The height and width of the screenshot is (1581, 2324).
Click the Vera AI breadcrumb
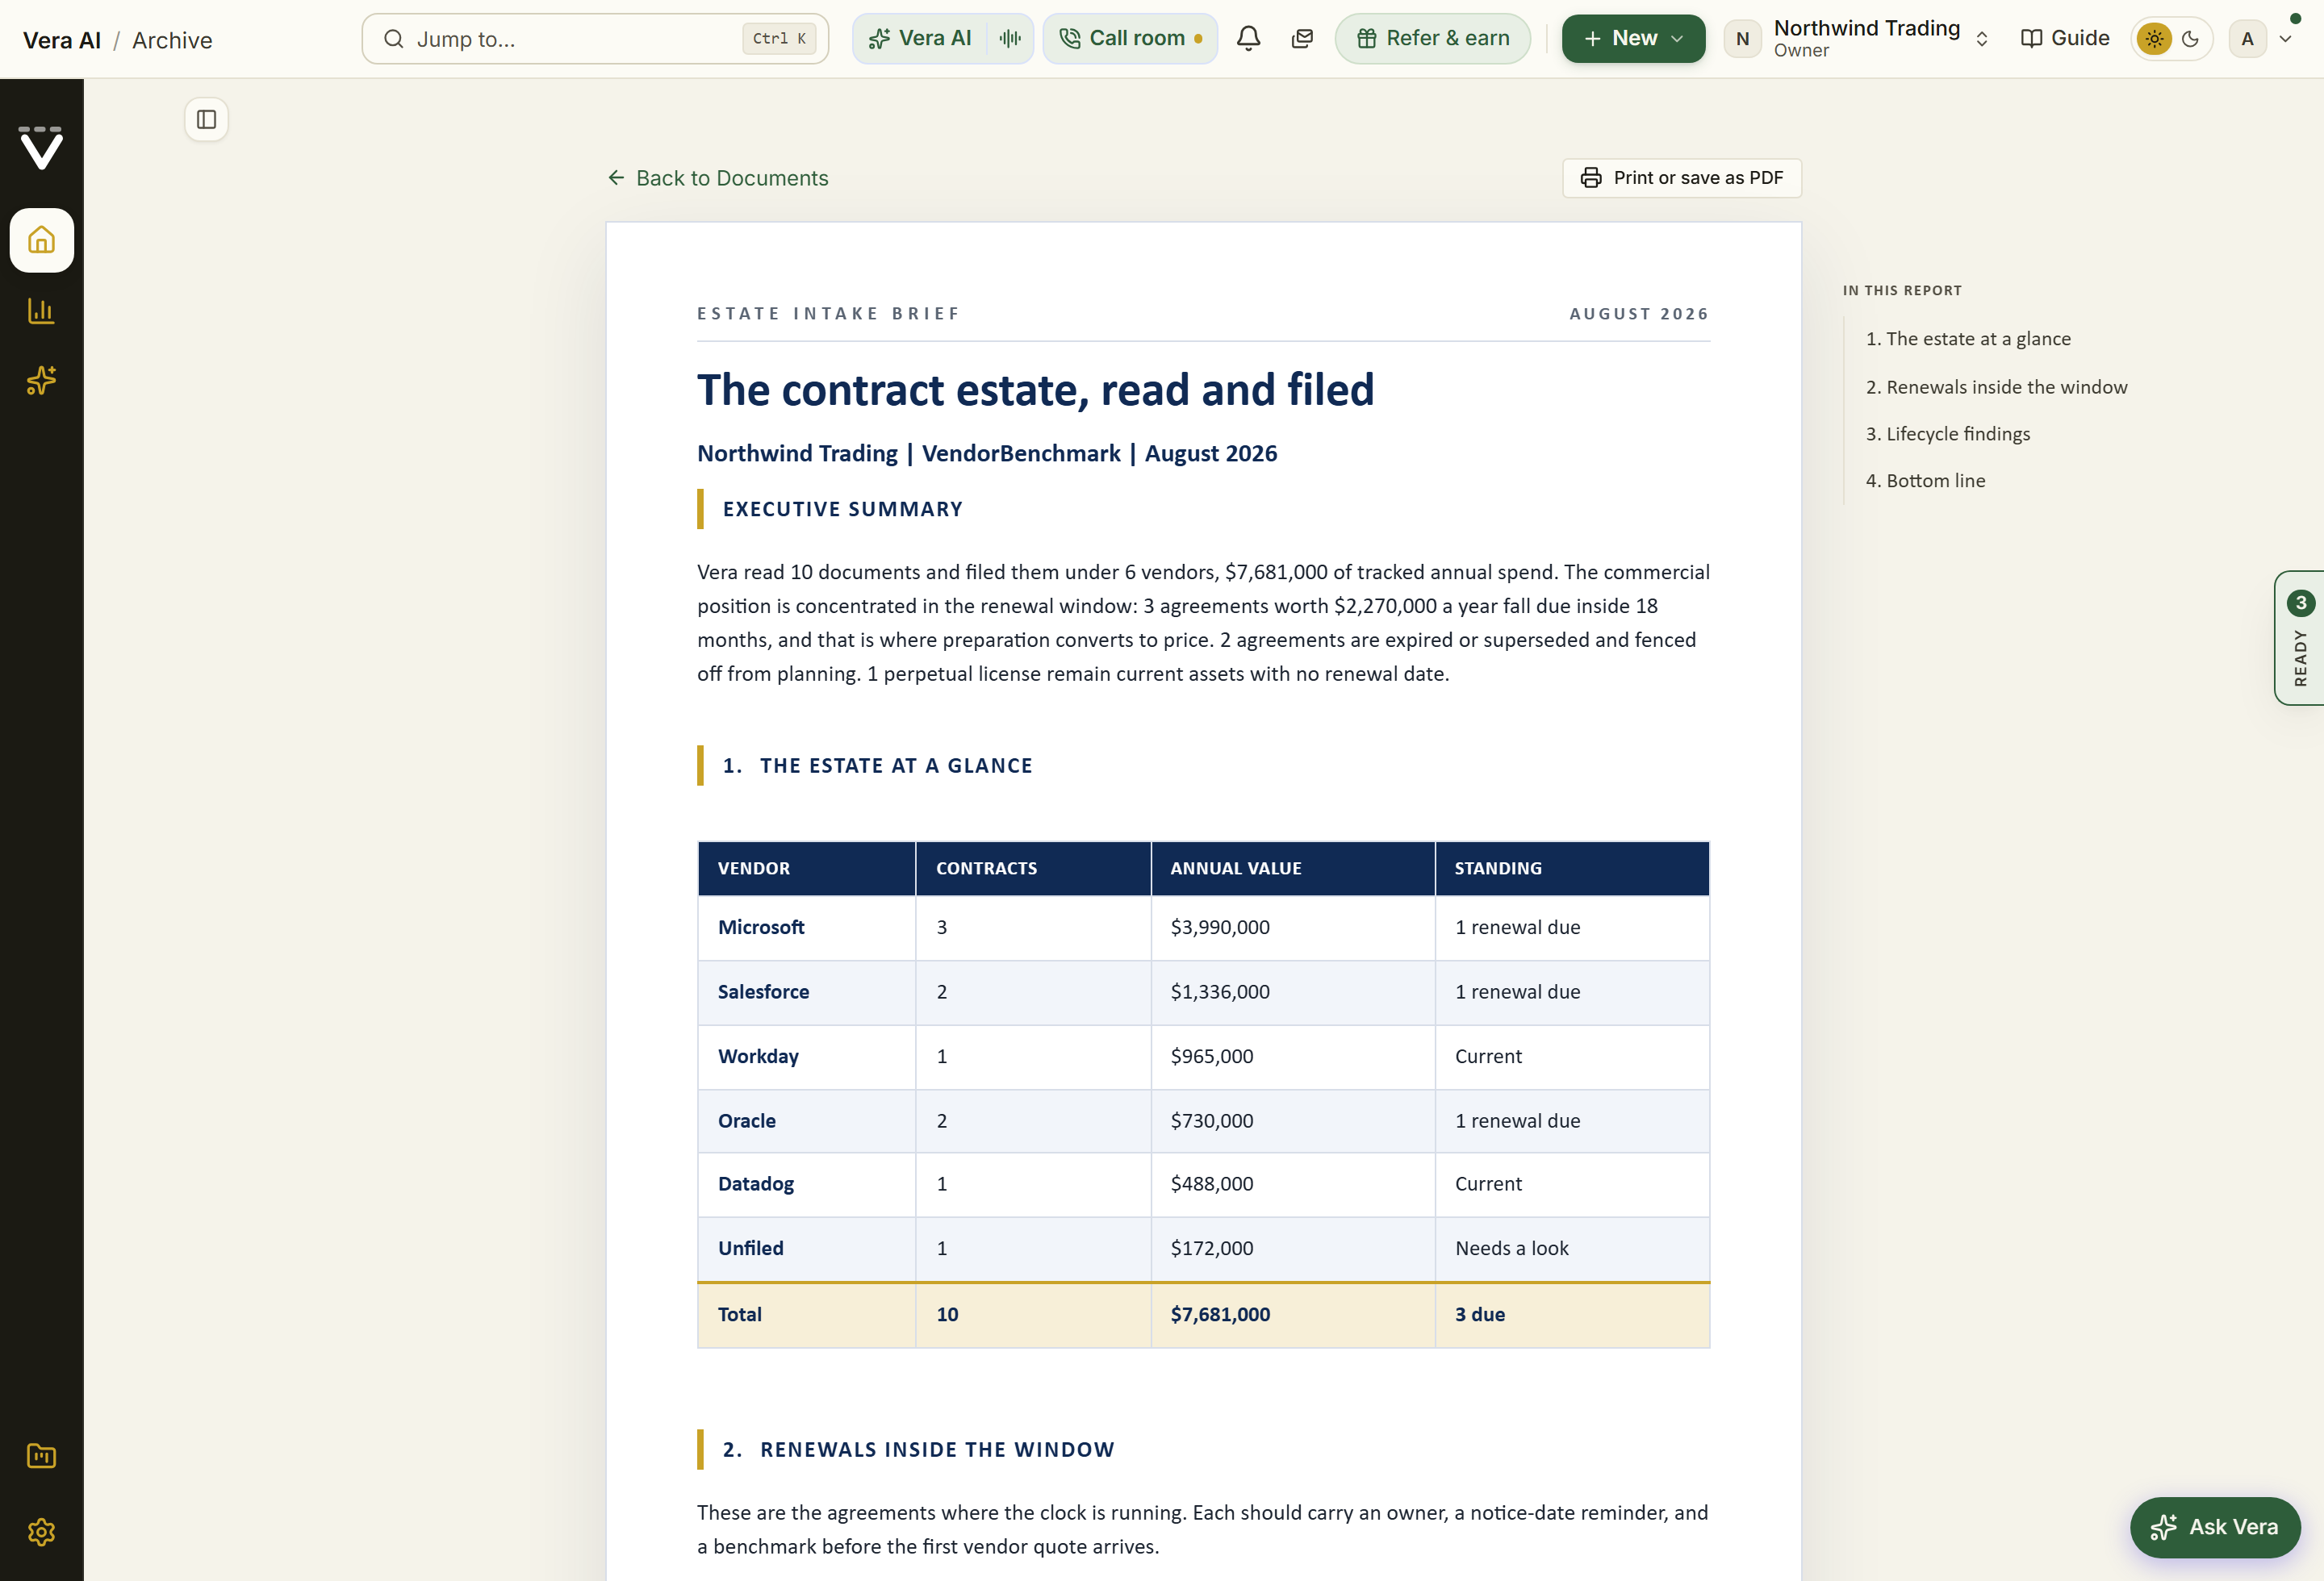pos(62,40)
